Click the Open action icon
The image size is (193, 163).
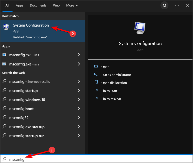[x=96, y=66]
